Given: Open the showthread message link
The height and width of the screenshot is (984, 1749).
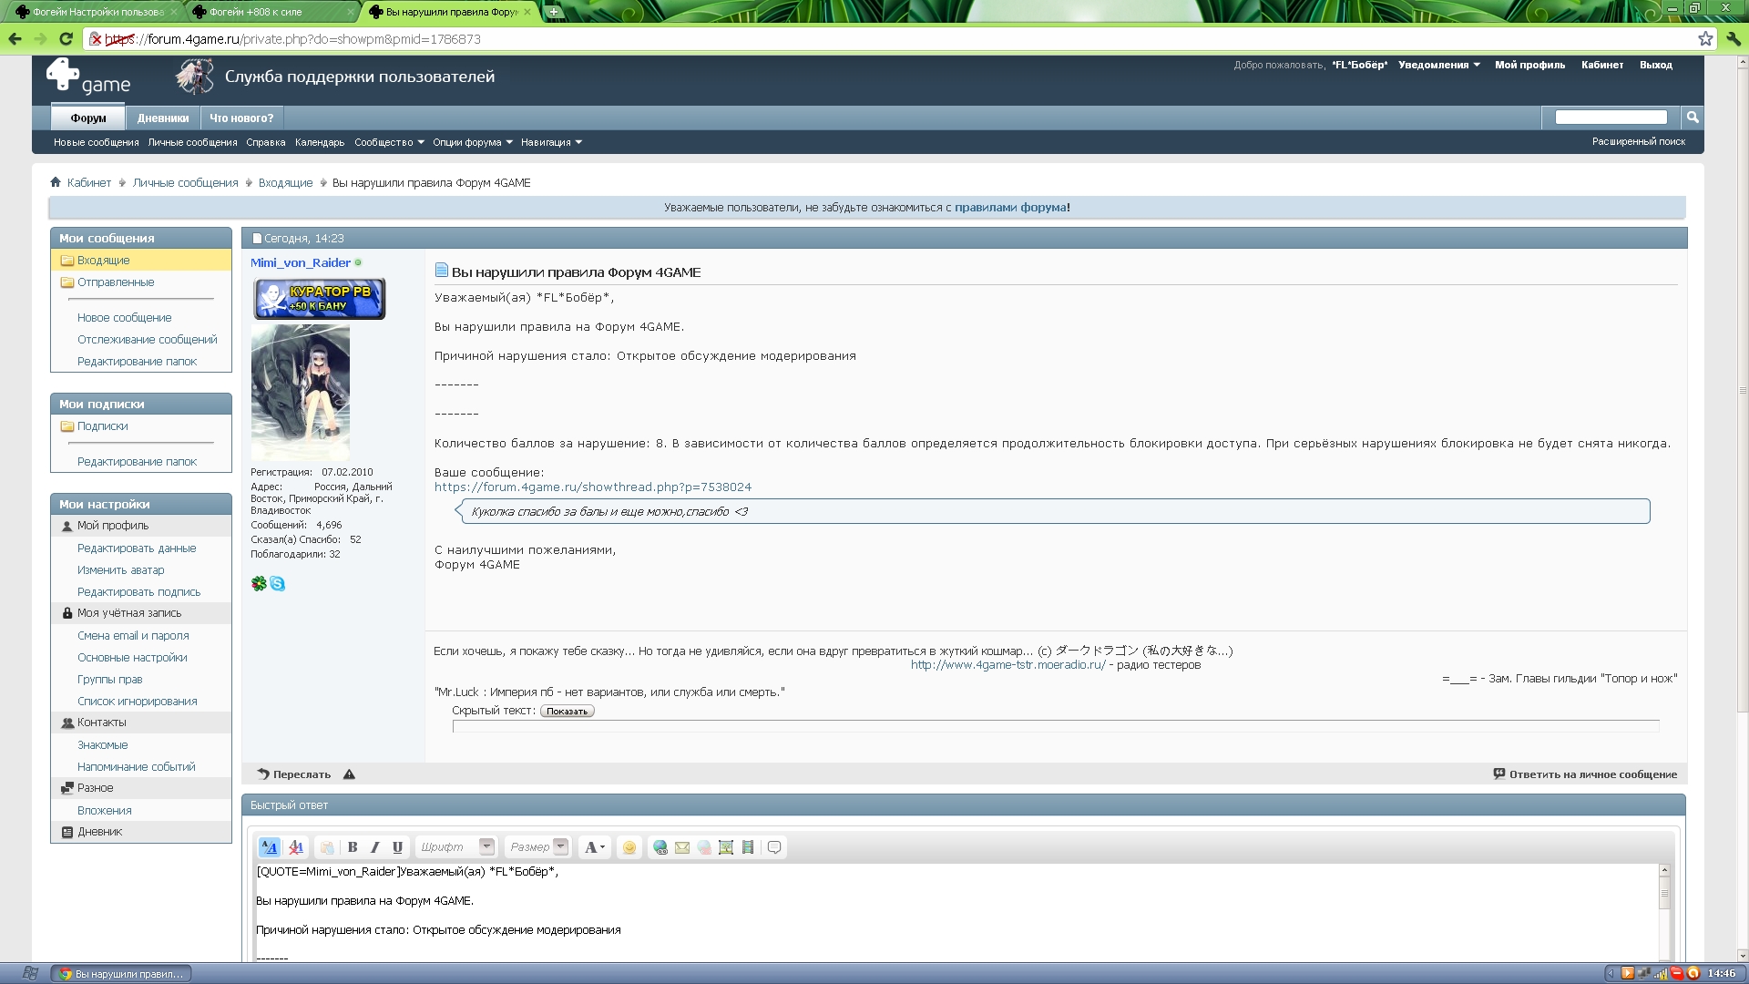Looking at the screenshot, I should tap(593, 487).
